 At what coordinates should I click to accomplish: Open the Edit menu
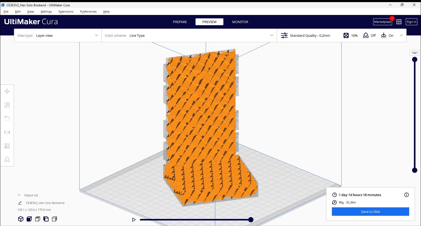coord(18,12)
